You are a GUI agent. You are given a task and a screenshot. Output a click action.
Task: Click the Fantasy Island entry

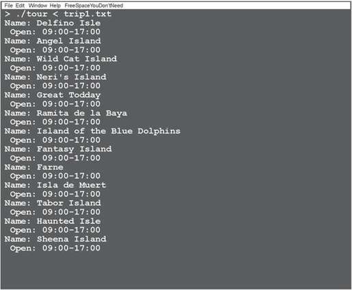[x=58, y=149]
